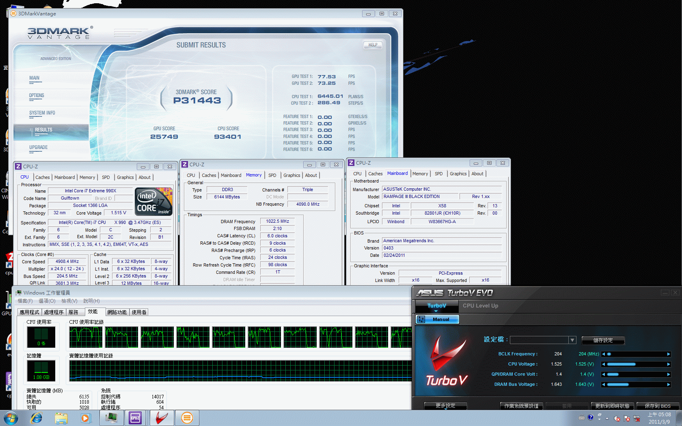Click Core Speed value 4908.4 MHz
The height and width of the screenshot is (426, 682).
tap(67, 262)
